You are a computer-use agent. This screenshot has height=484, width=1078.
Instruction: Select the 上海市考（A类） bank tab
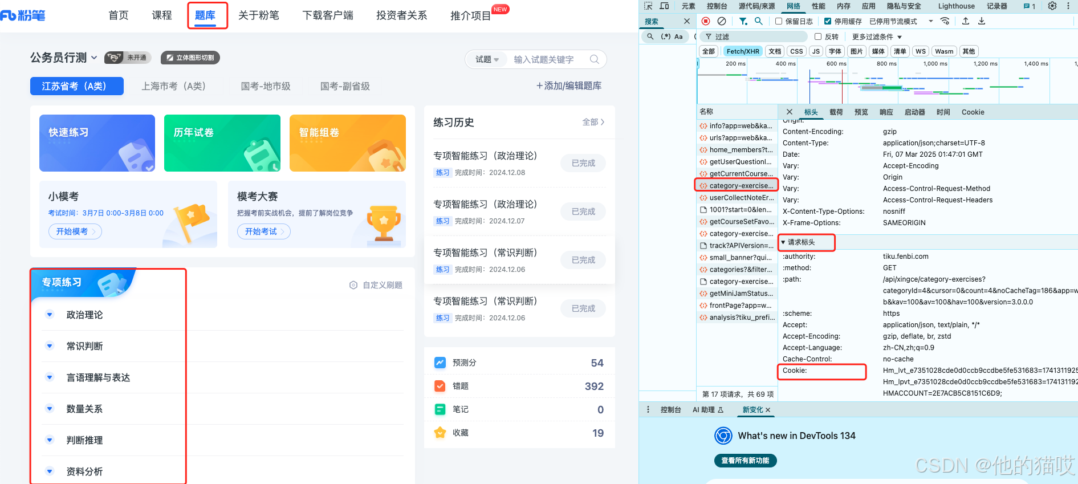tap(173, 86)
